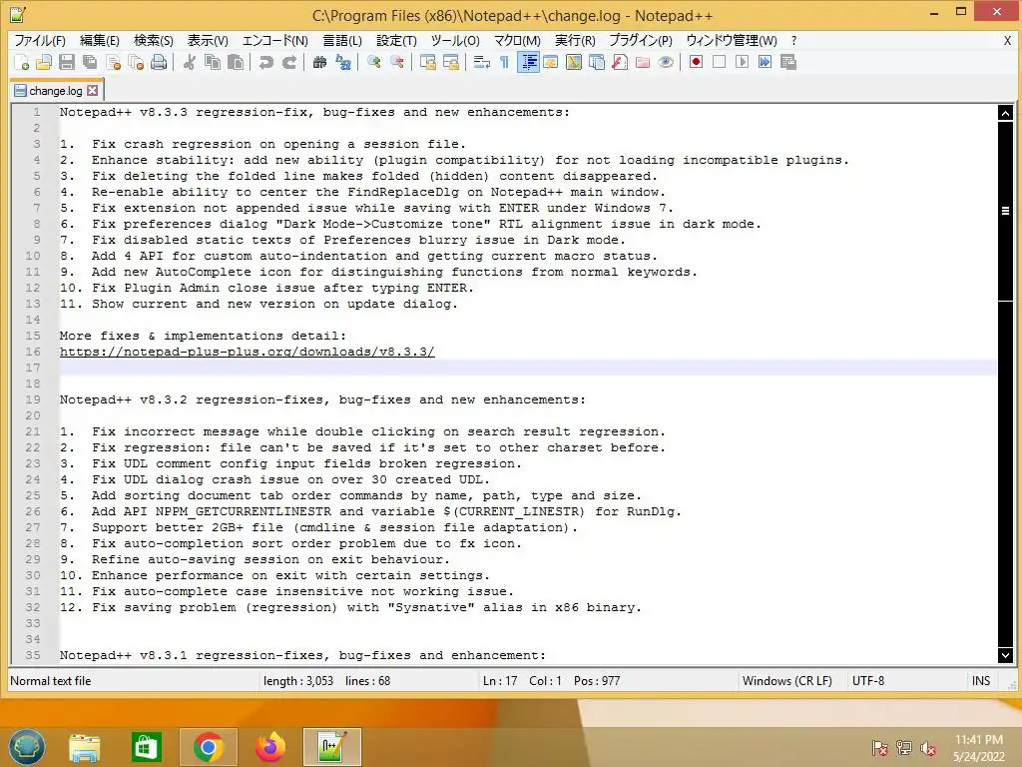Open the 検索(S) menu
This screenshot has height=767, width=1022.
[153, 40]
